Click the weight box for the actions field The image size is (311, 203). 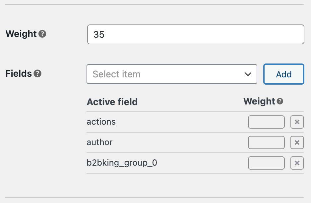point(266,122)
